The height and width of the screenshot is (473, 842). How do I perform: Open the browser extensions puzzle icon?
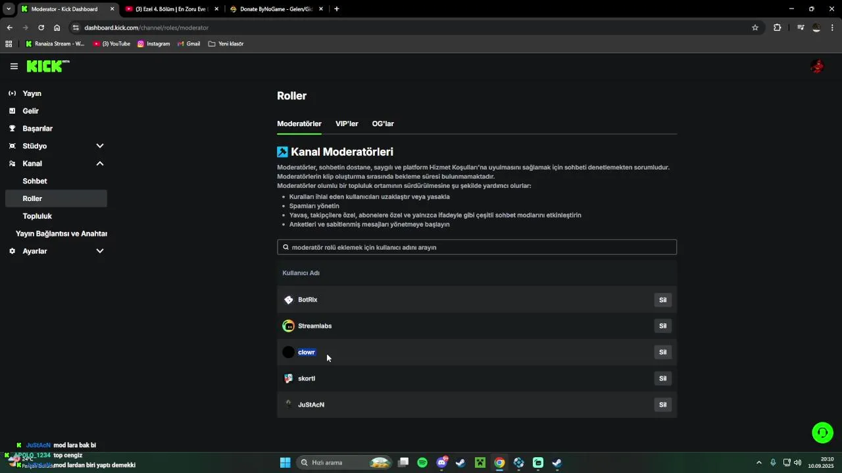(x=778, y=28)
